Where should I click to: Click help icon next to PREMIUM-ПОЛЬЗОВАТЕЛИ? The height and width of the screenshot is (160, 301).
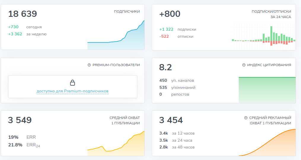pyautogui.click(x=89, y=65)
